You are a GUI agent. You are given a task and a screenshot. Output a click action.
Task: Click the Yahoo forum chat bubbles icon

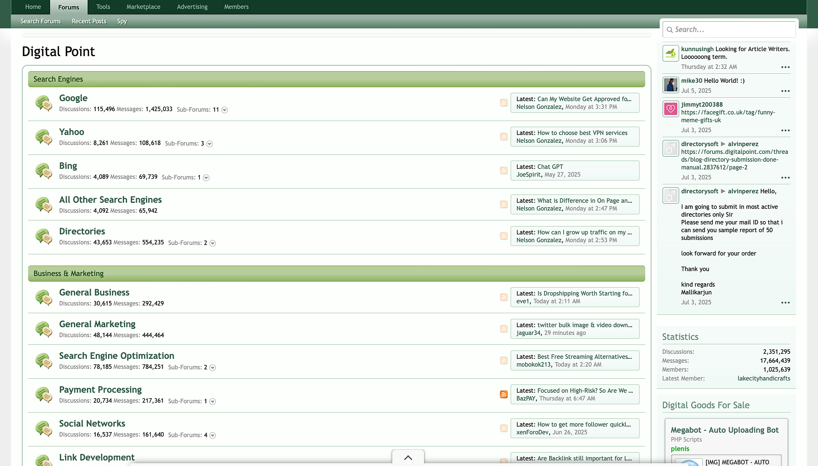(x=44, y=137)
